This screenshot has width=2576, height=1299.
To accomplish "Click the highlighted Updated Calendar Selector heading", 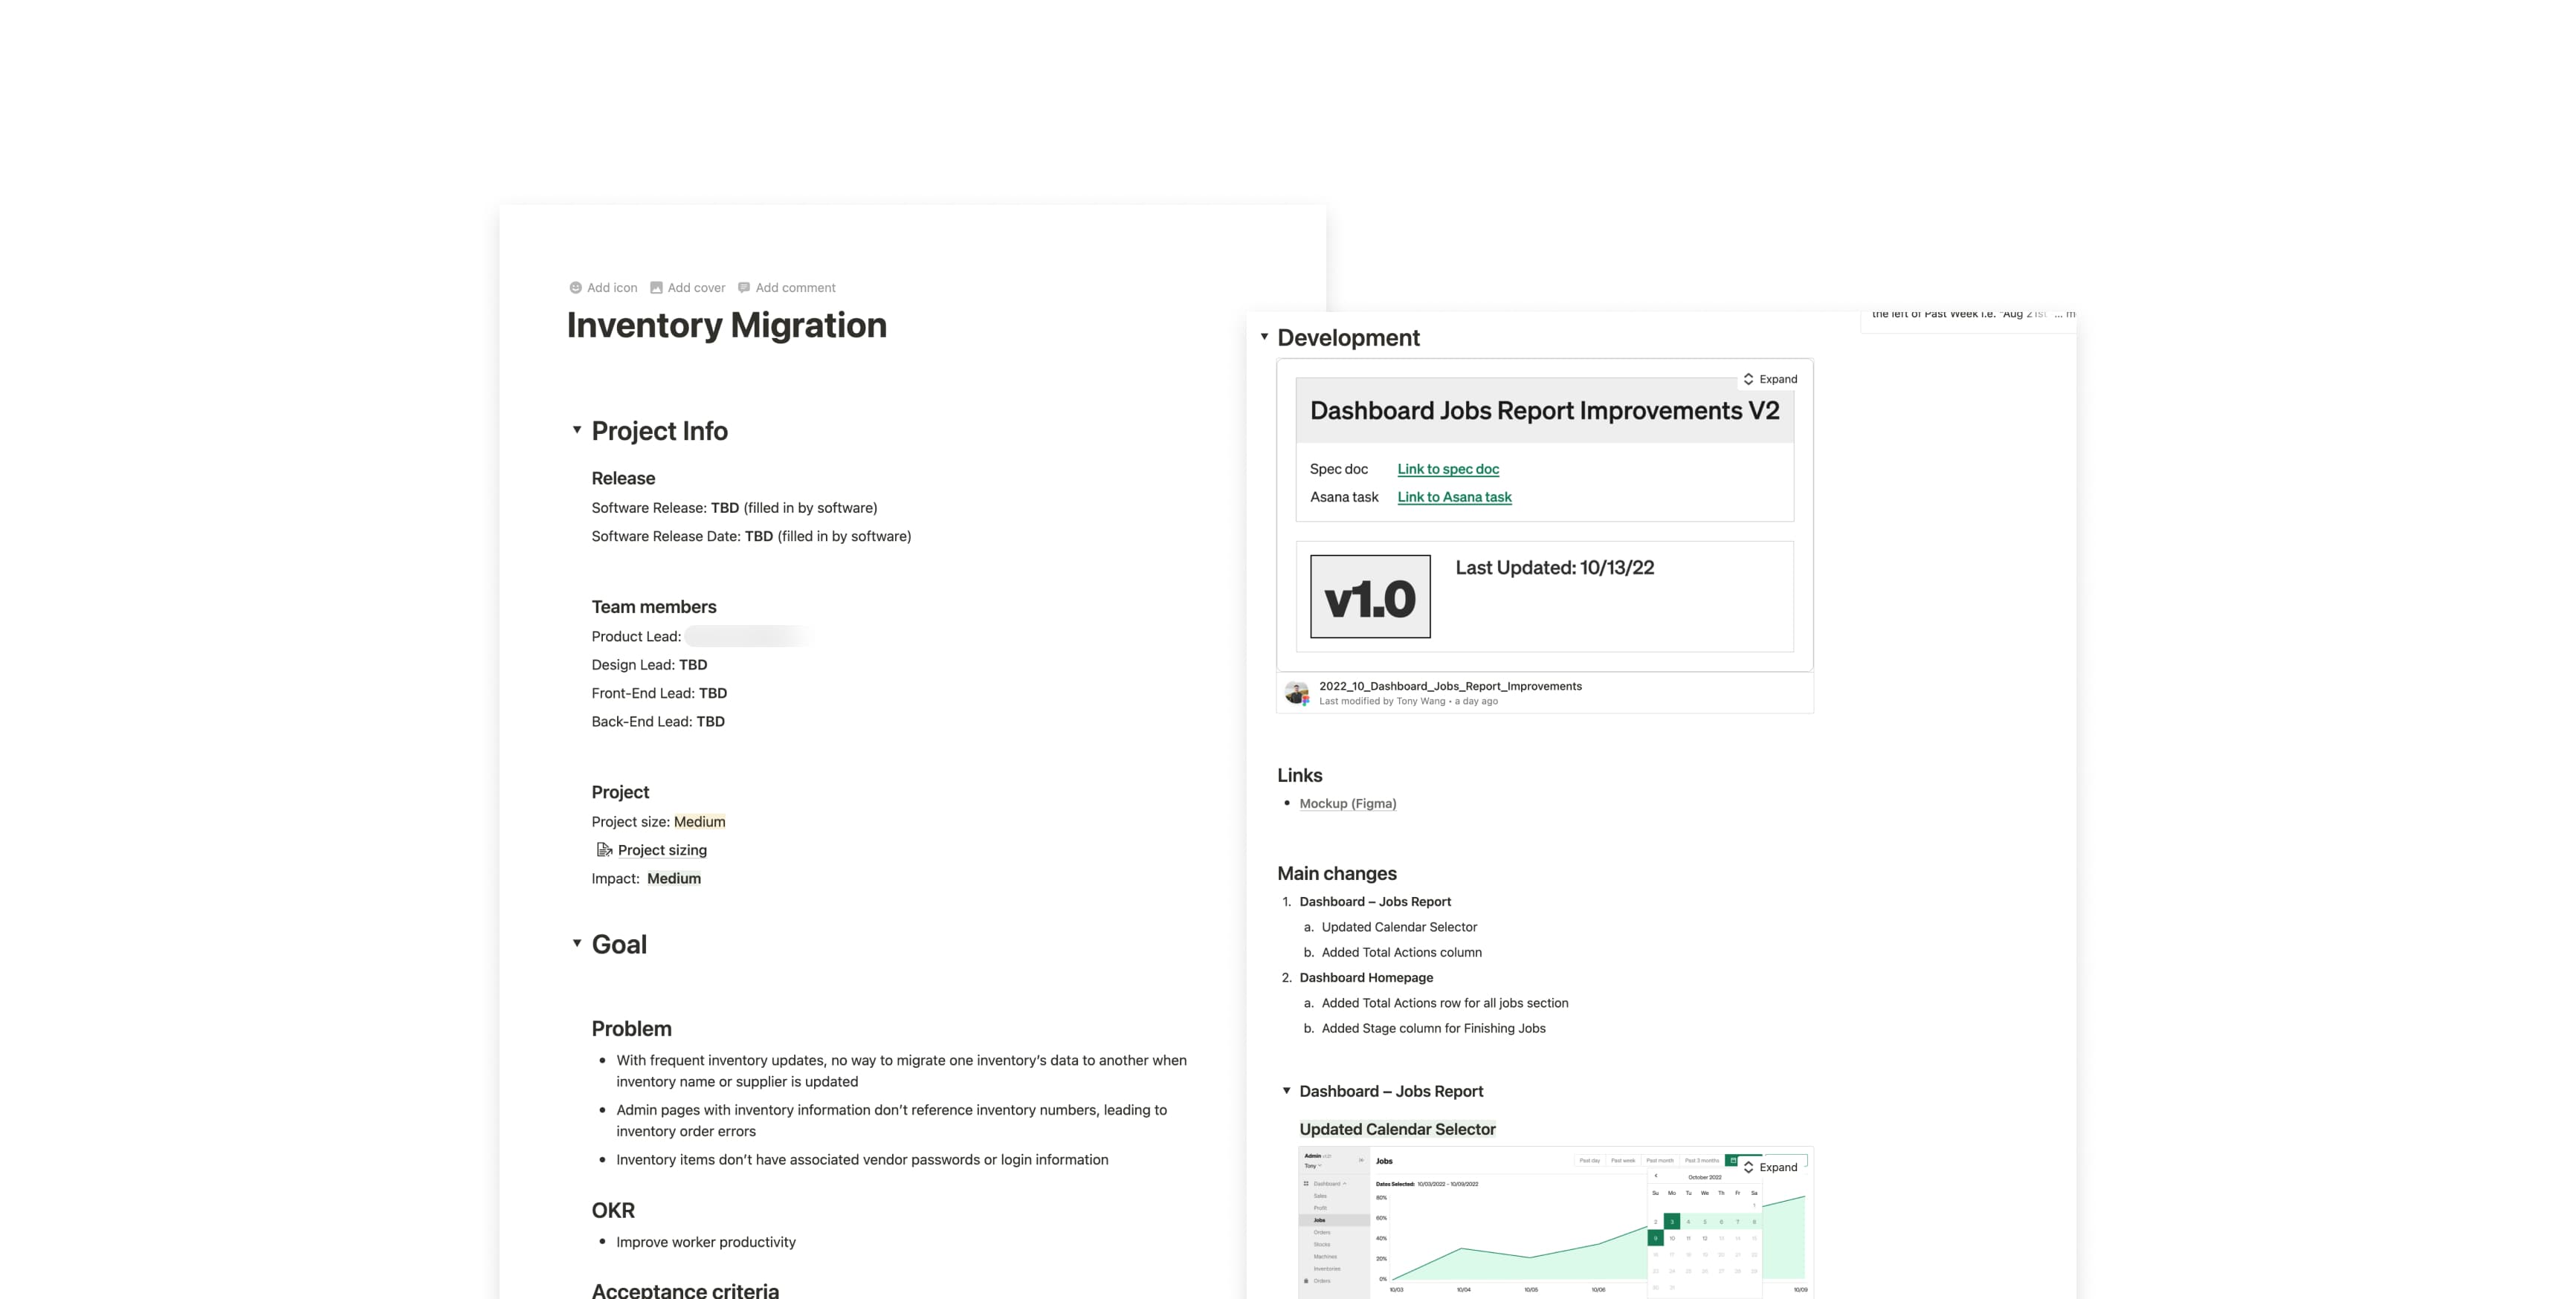I will click(1397, 1129).
